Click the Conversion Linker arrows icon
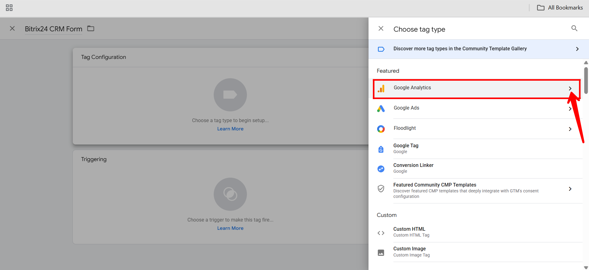Image resolution: width=589 pixels, height=270 pixels. (381, 169)
